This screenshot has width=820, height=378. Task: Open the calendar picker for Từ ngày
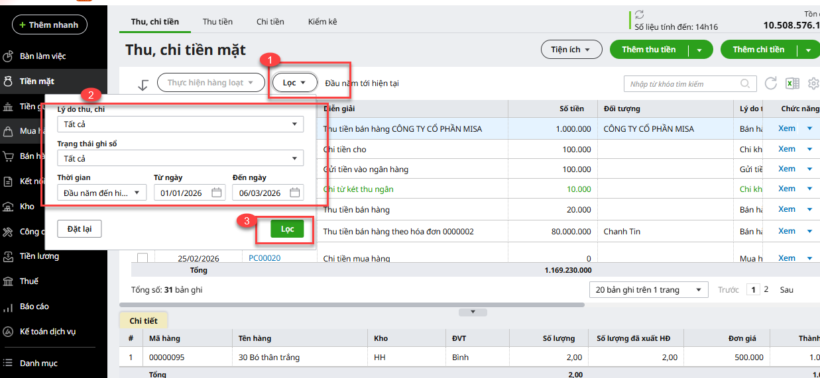(x=216, y=193)
